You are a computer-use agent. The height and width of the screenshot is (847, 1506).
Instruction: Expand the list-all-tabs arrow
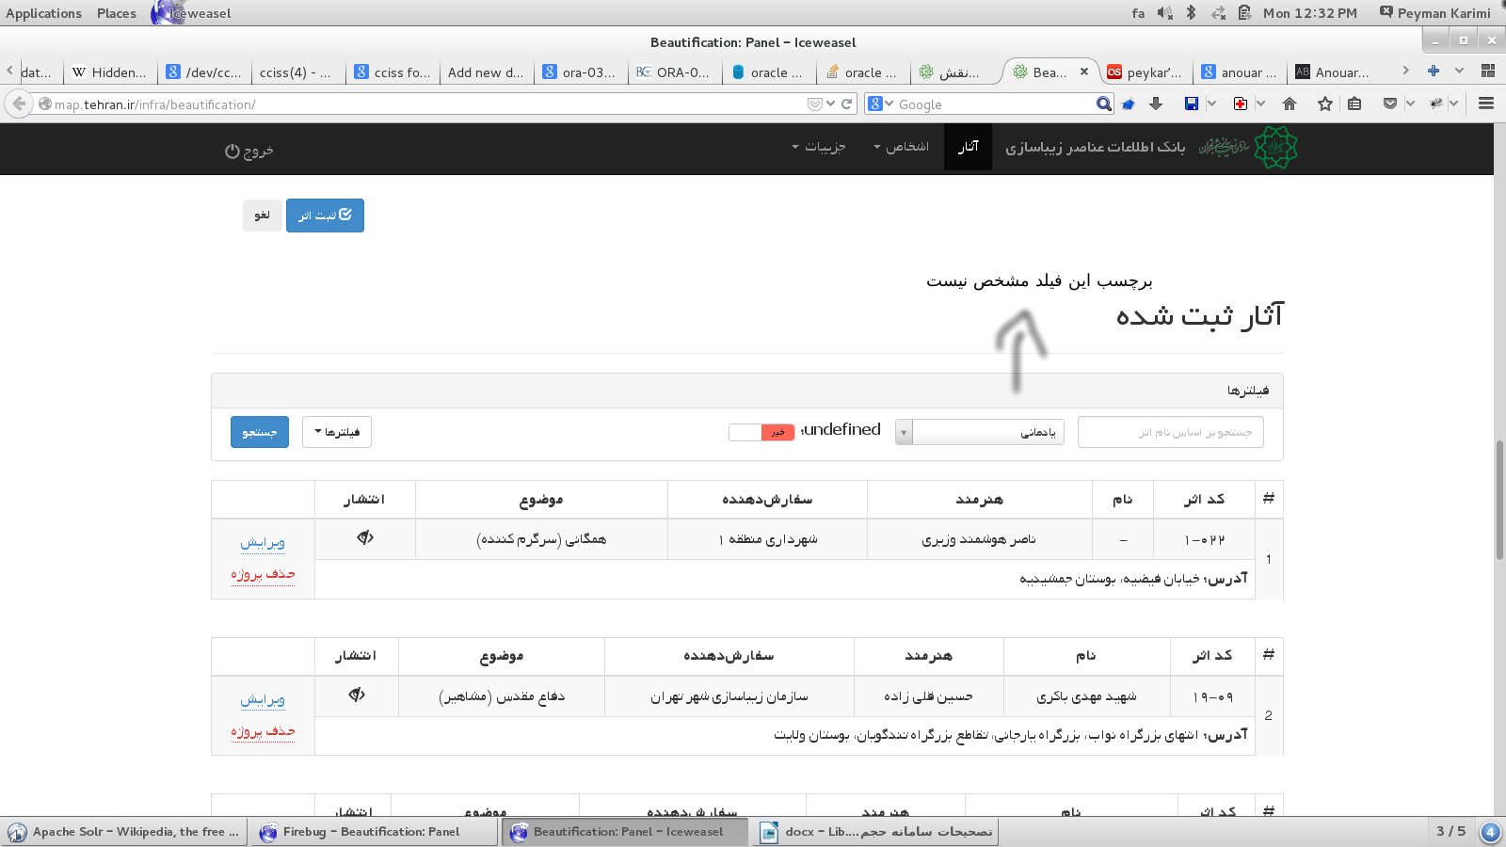pos(1459,71)
